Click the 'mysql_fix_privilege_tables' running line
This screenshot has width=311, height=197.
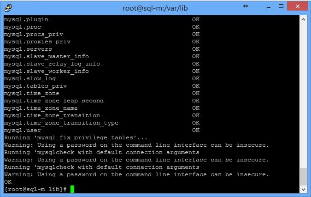click(x=76, y=137)
